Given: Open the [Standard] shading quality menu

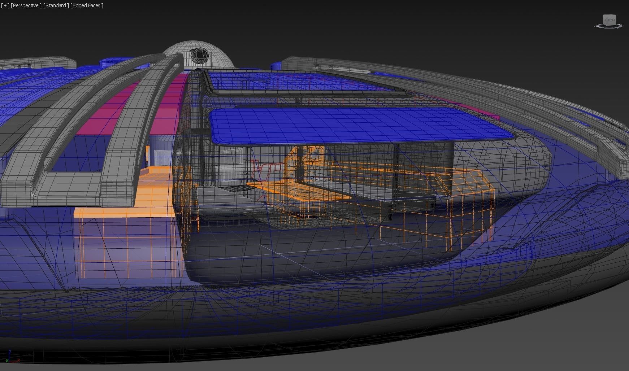Looking at the screenshot, I should [x=56, y=5].
